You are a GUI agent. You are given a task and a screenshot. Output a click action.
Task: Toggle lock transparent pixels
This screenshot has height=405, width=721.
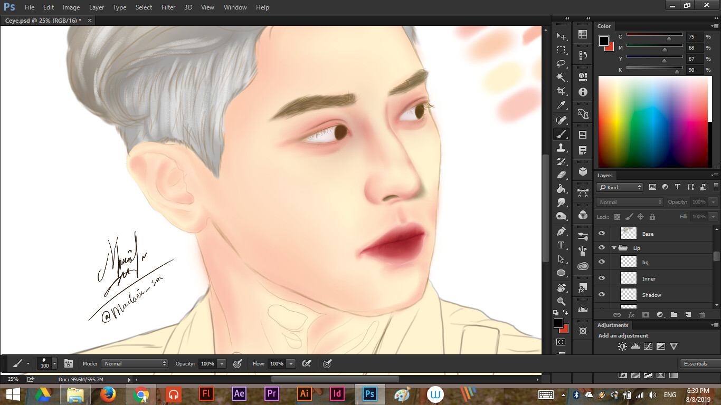[617, 217]
